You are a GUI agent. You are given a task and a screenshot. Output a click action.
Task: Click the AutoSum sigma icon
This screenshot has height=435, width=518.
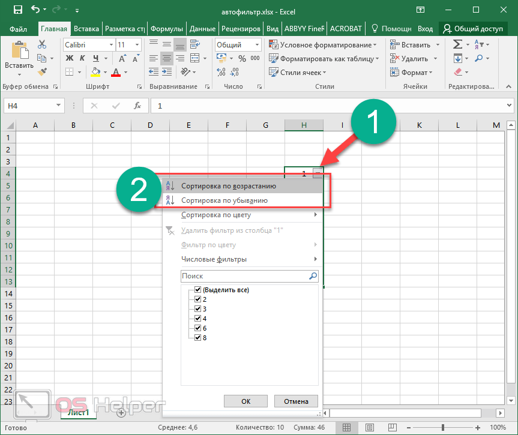pos(457,44)
